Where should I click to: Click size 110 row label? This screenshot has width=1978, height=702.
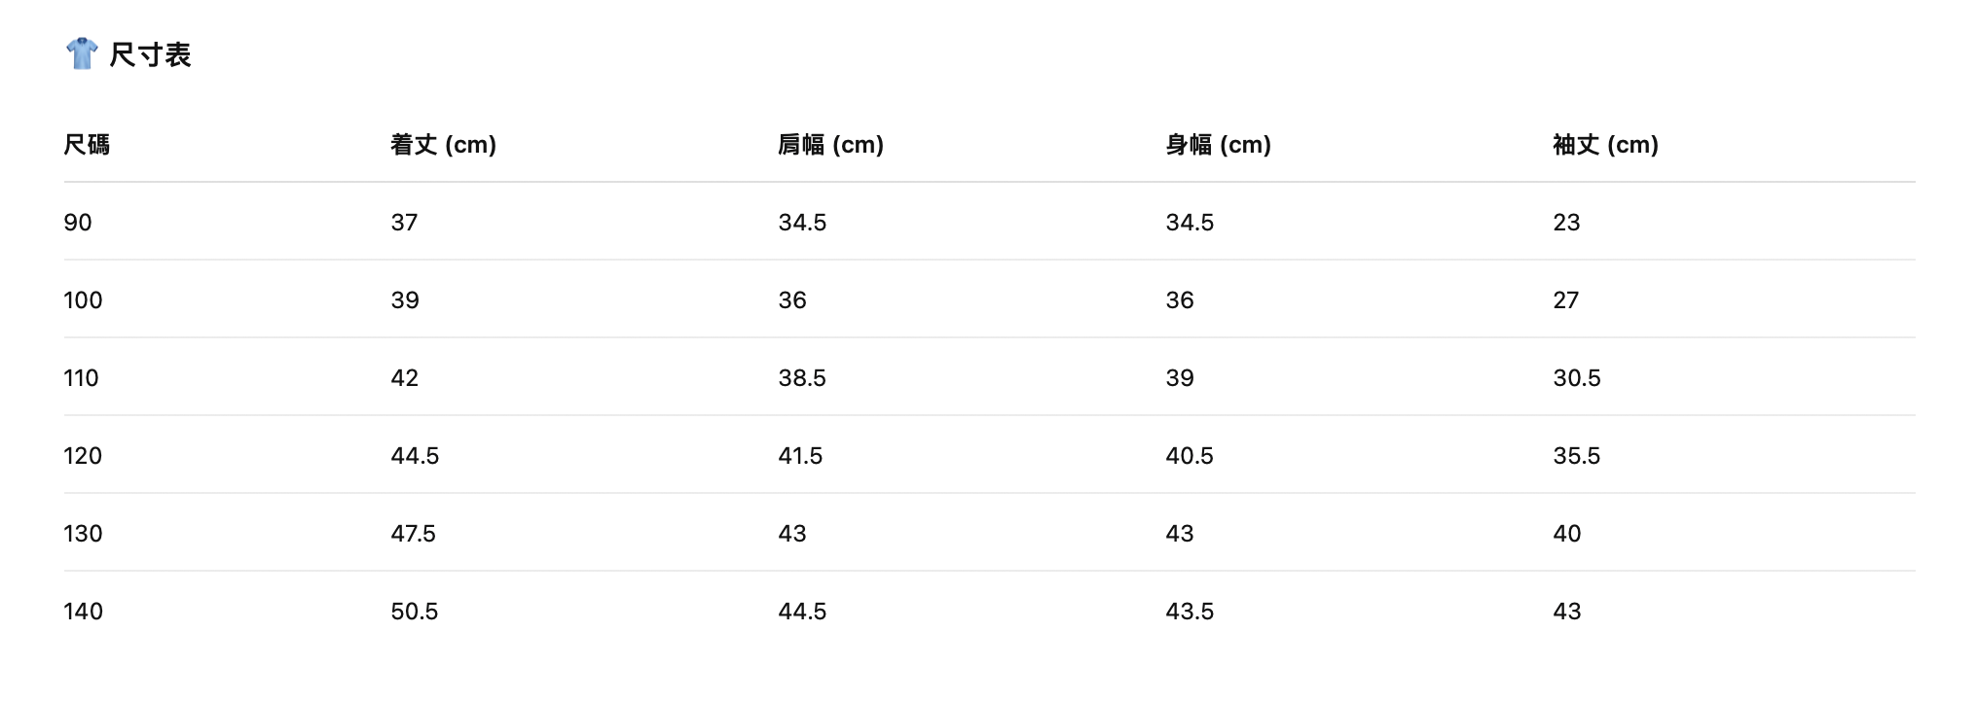point(82,378)
